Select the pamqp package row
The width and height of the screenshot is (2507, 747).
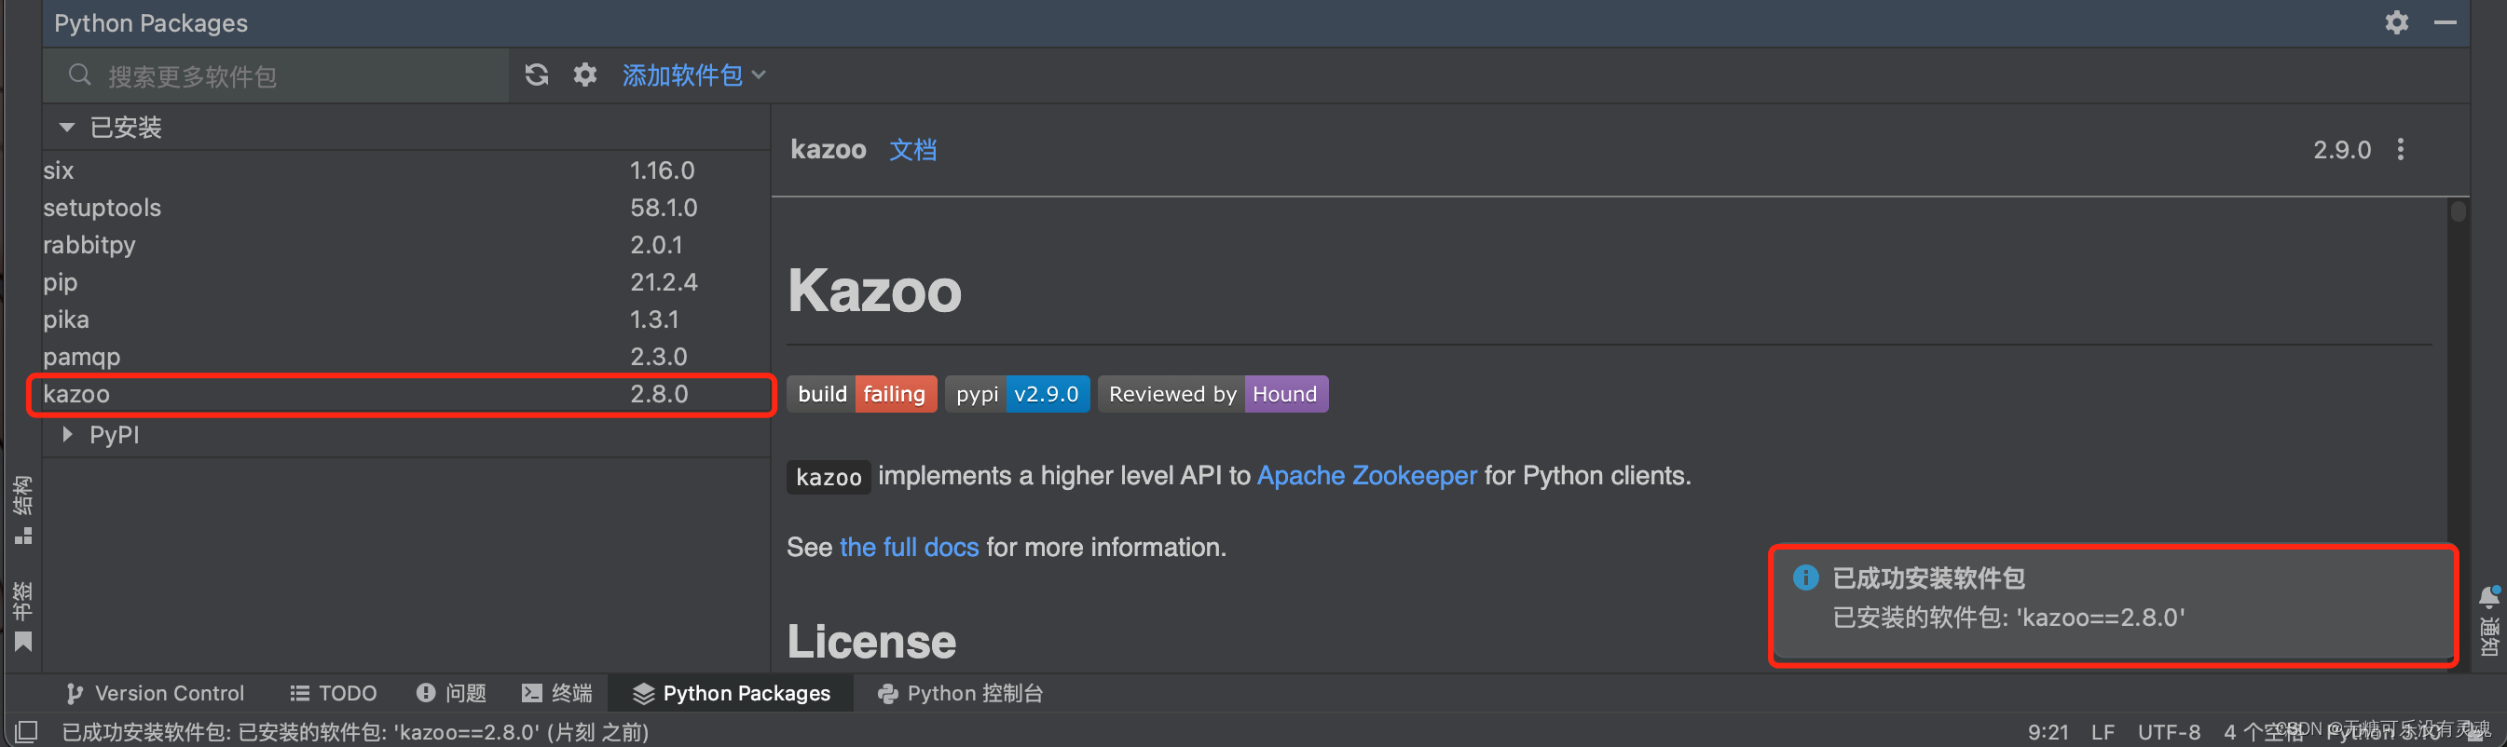coord(404,357)
